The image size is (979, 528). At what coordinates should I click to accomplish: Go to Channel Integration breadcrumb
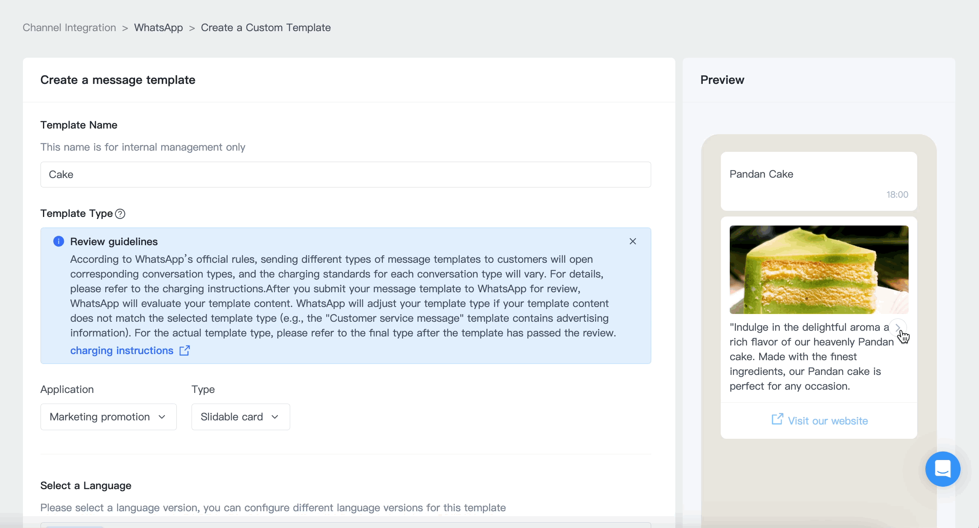(69, 27)
